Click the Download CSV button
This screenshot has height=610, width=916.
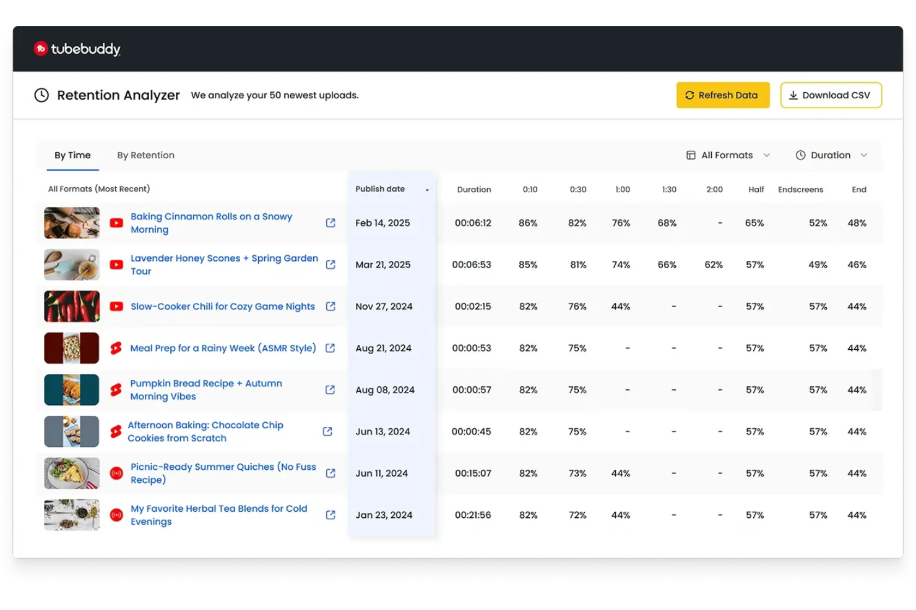tap(831, 95)
